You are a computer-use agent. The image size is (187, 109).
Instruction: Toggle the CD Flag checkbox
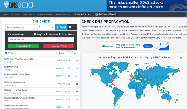6,53
